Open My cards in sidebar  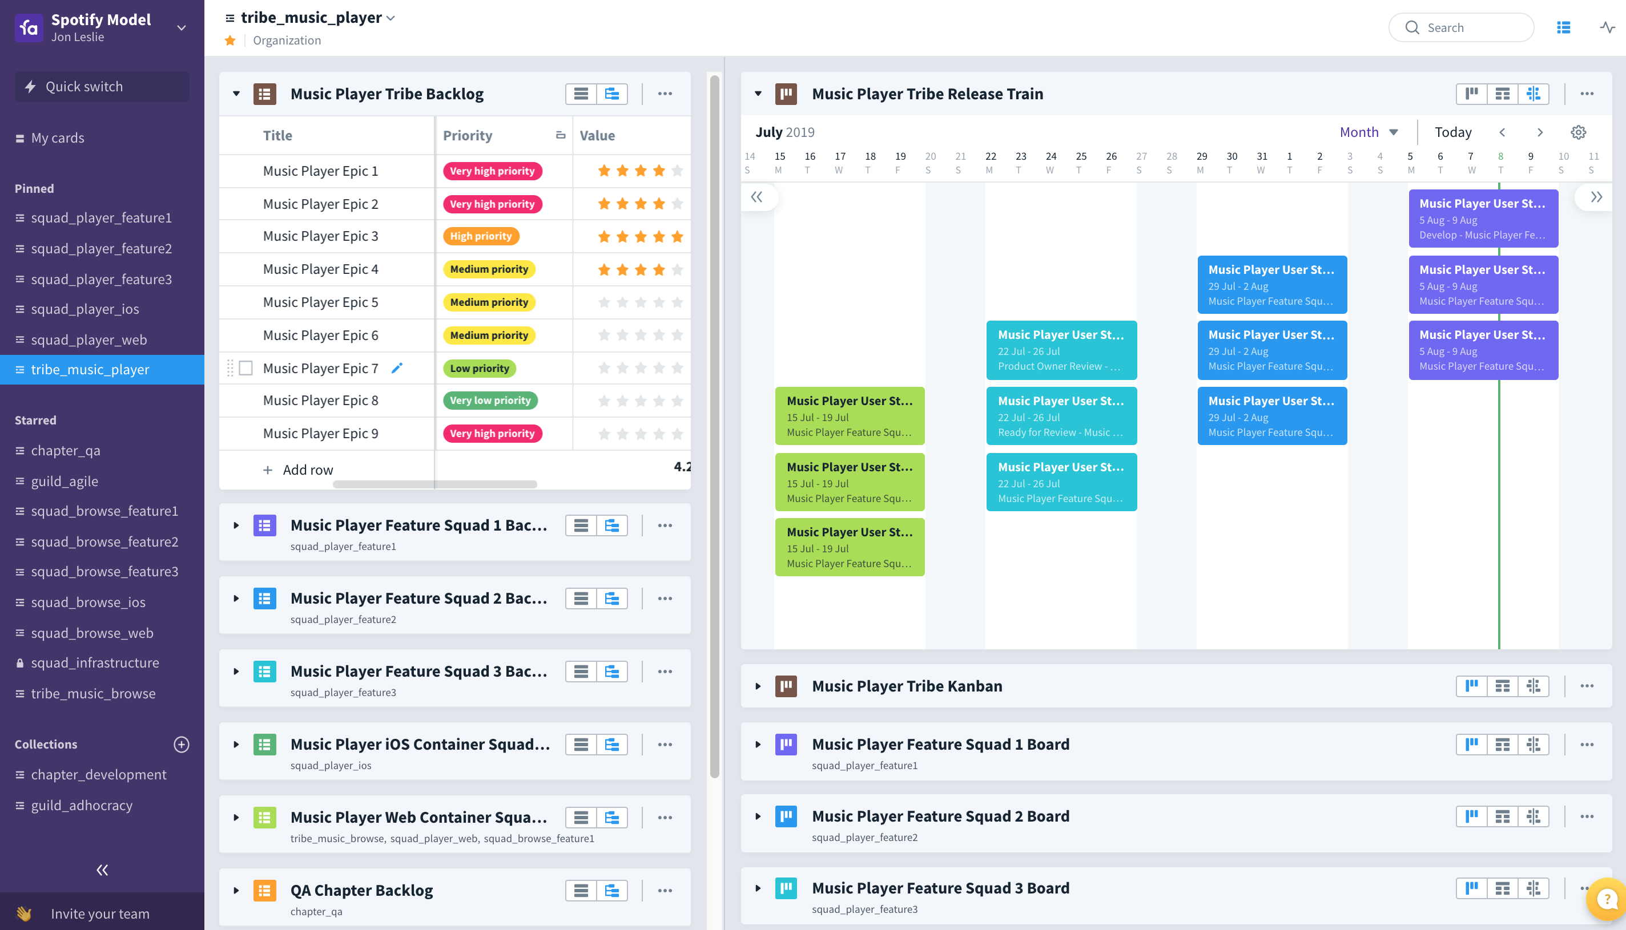58,138
